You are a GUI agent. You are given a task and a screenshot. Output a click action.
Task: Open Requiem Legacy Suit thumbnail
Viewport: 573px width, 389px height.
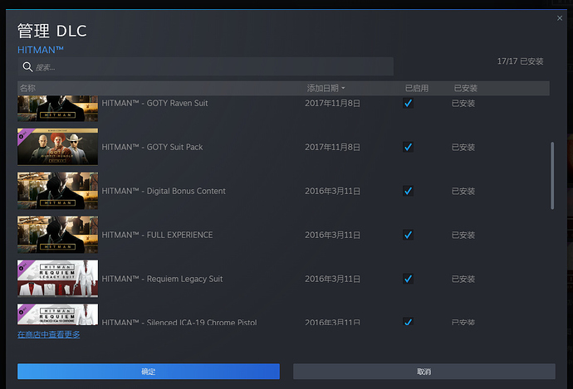58,279
